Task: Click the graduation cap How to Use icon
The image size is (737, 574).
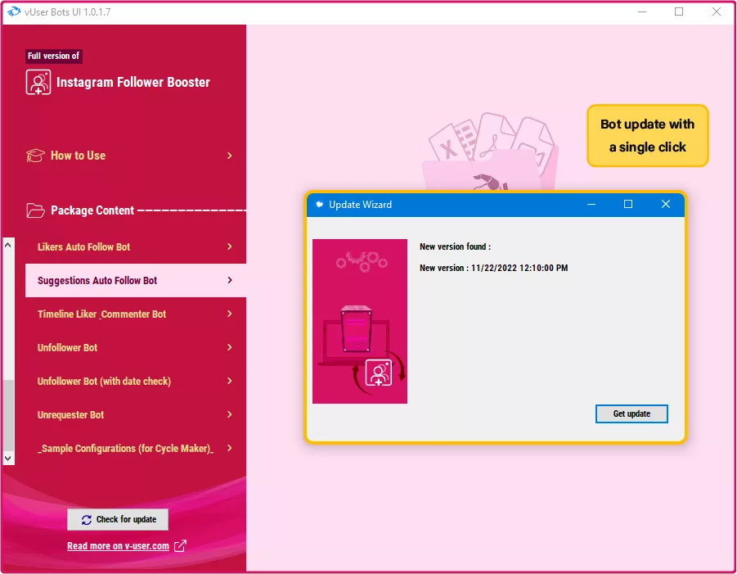Action: 35,156
